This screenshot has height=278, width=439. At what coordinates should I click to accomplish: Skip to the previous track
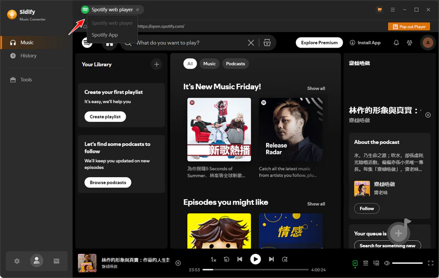coord(240,259)
